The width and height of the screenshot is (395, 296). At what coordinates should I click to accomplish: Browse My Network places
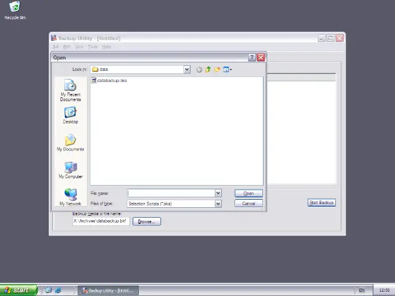(70, 197)
